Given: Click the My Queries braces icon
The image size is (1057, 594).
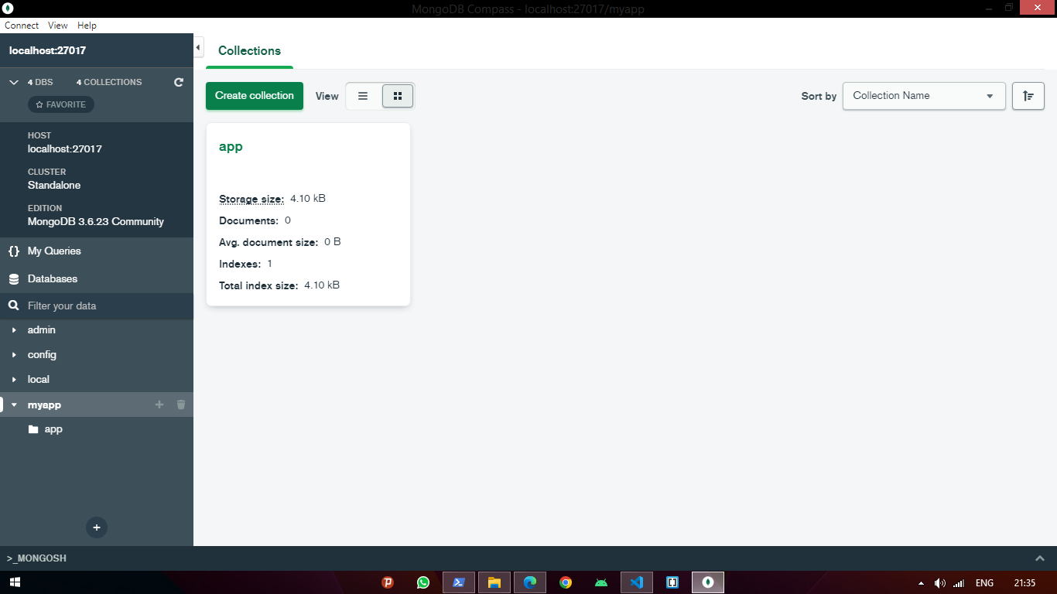Looking at the screenshot, I should click(13, 251).
